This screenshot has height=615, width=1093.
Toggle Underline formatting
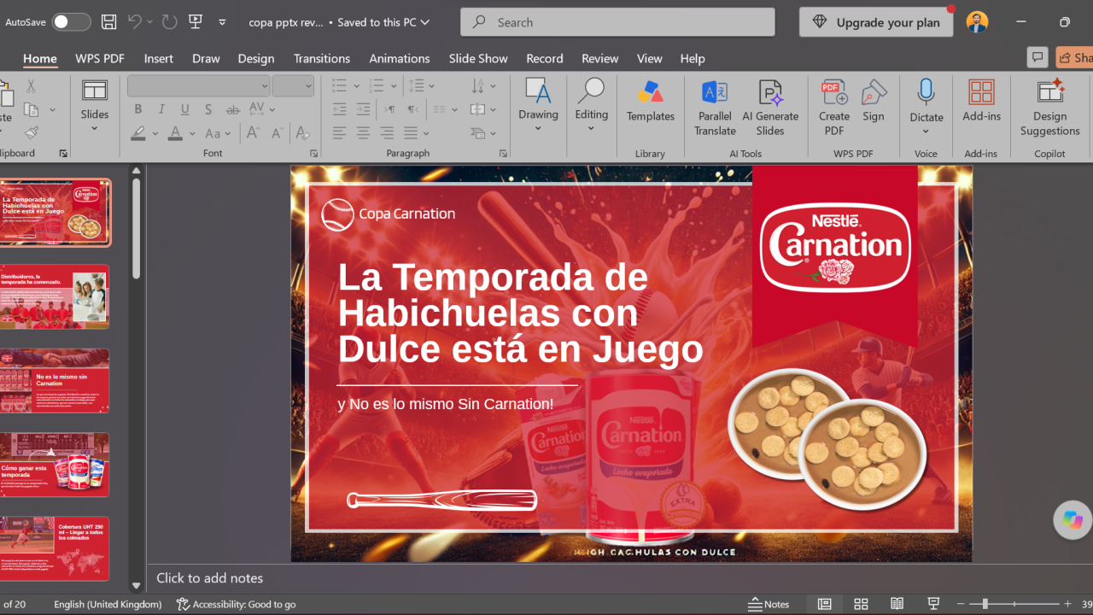click(x=185, y=109)
